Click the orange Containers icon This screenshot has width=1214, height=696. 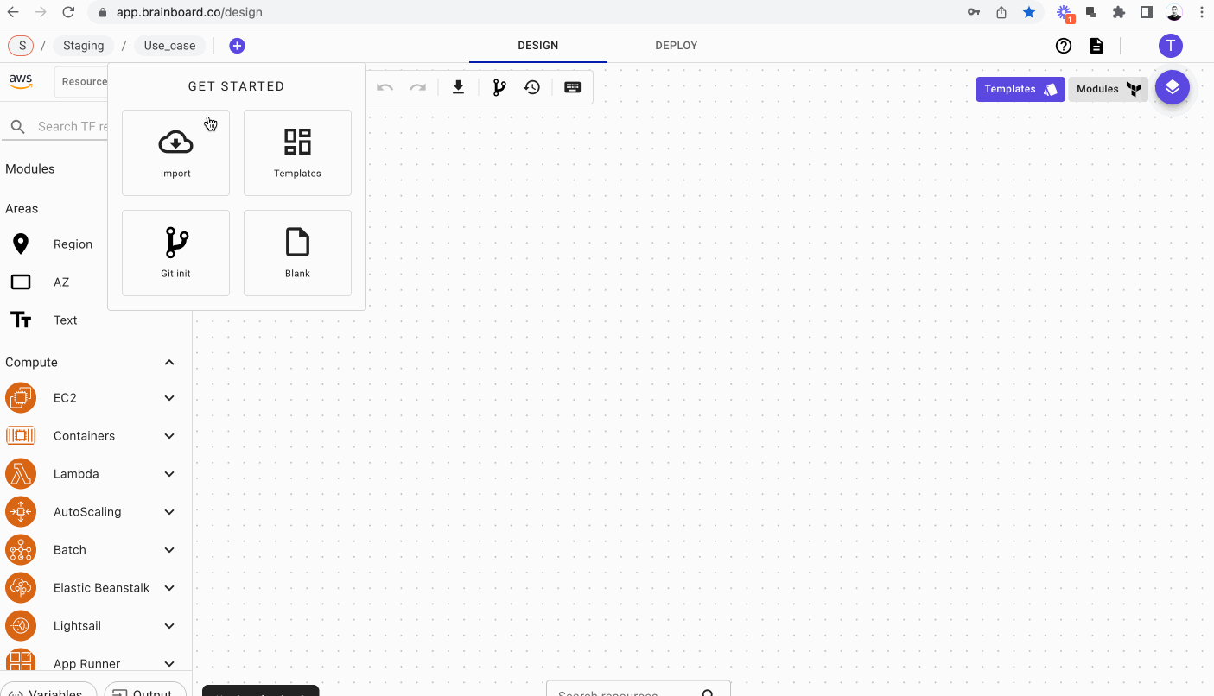[21, 436]
